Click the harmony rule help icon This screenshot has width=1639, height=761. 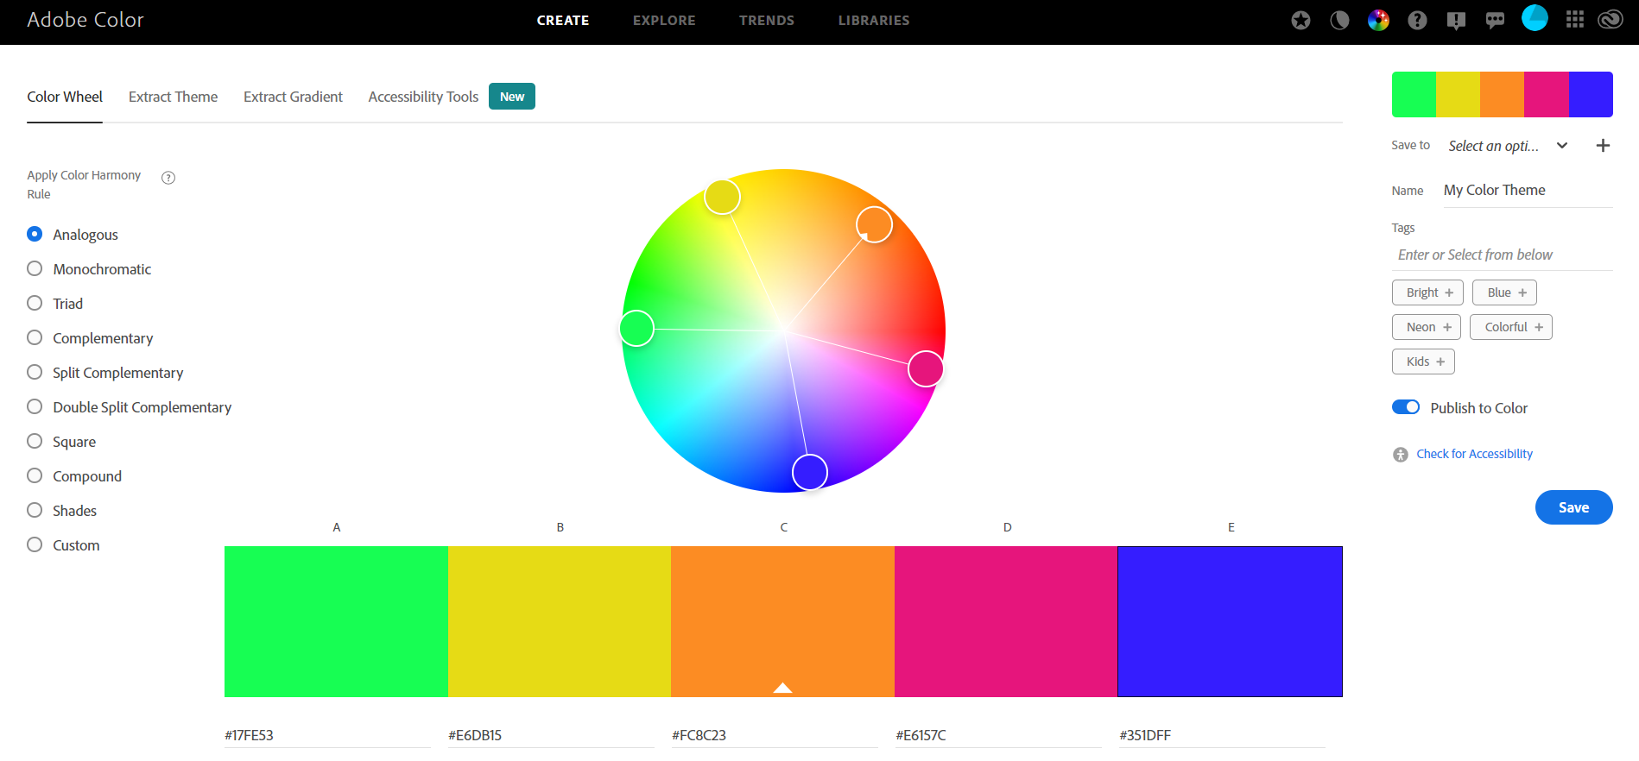(168, 178)
